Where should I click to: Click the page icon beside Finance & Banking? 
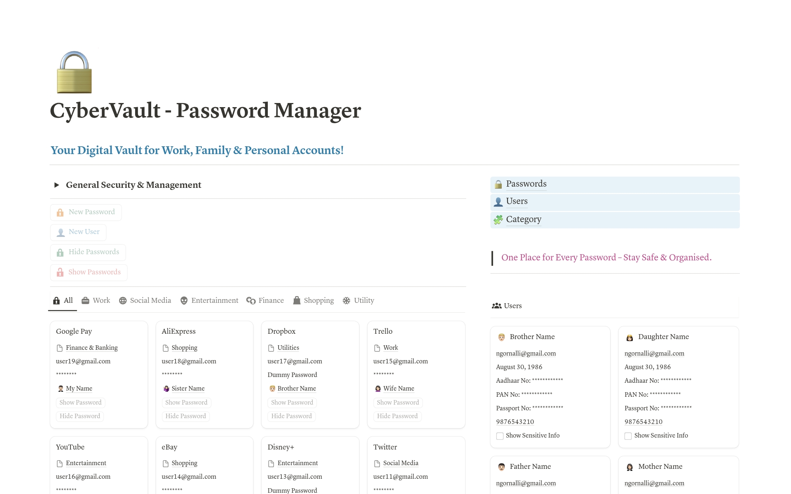tap(60, 348)
